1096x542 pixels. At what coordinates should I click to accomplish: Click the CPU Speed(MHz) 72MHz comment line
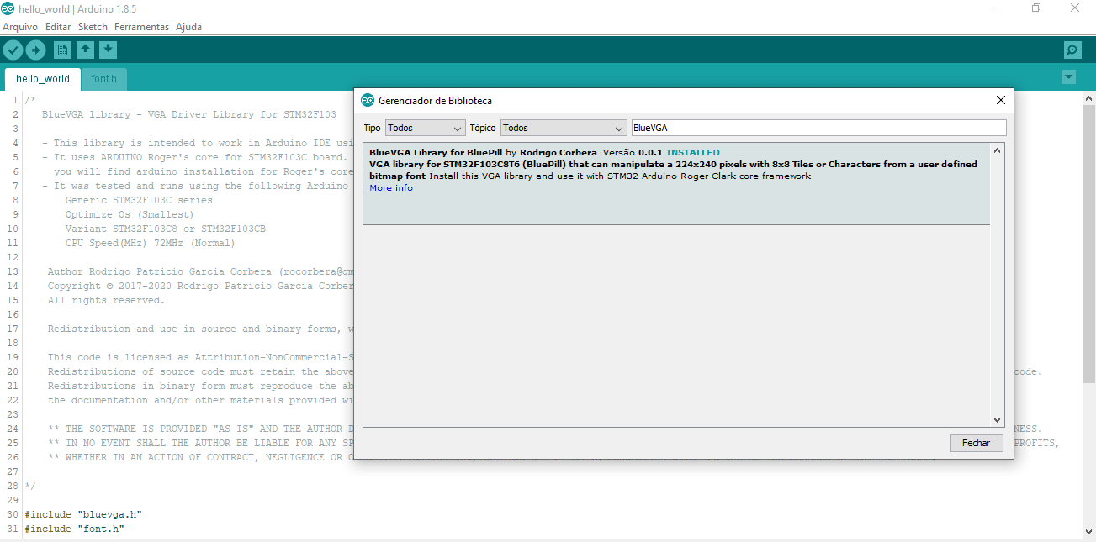[151, 243]
